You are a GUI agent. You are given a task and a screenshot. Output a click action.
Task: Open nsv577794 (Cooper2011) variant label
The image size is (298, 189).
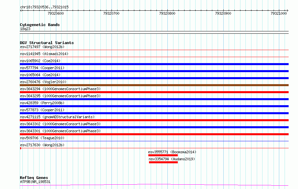[x=42, y=68]
